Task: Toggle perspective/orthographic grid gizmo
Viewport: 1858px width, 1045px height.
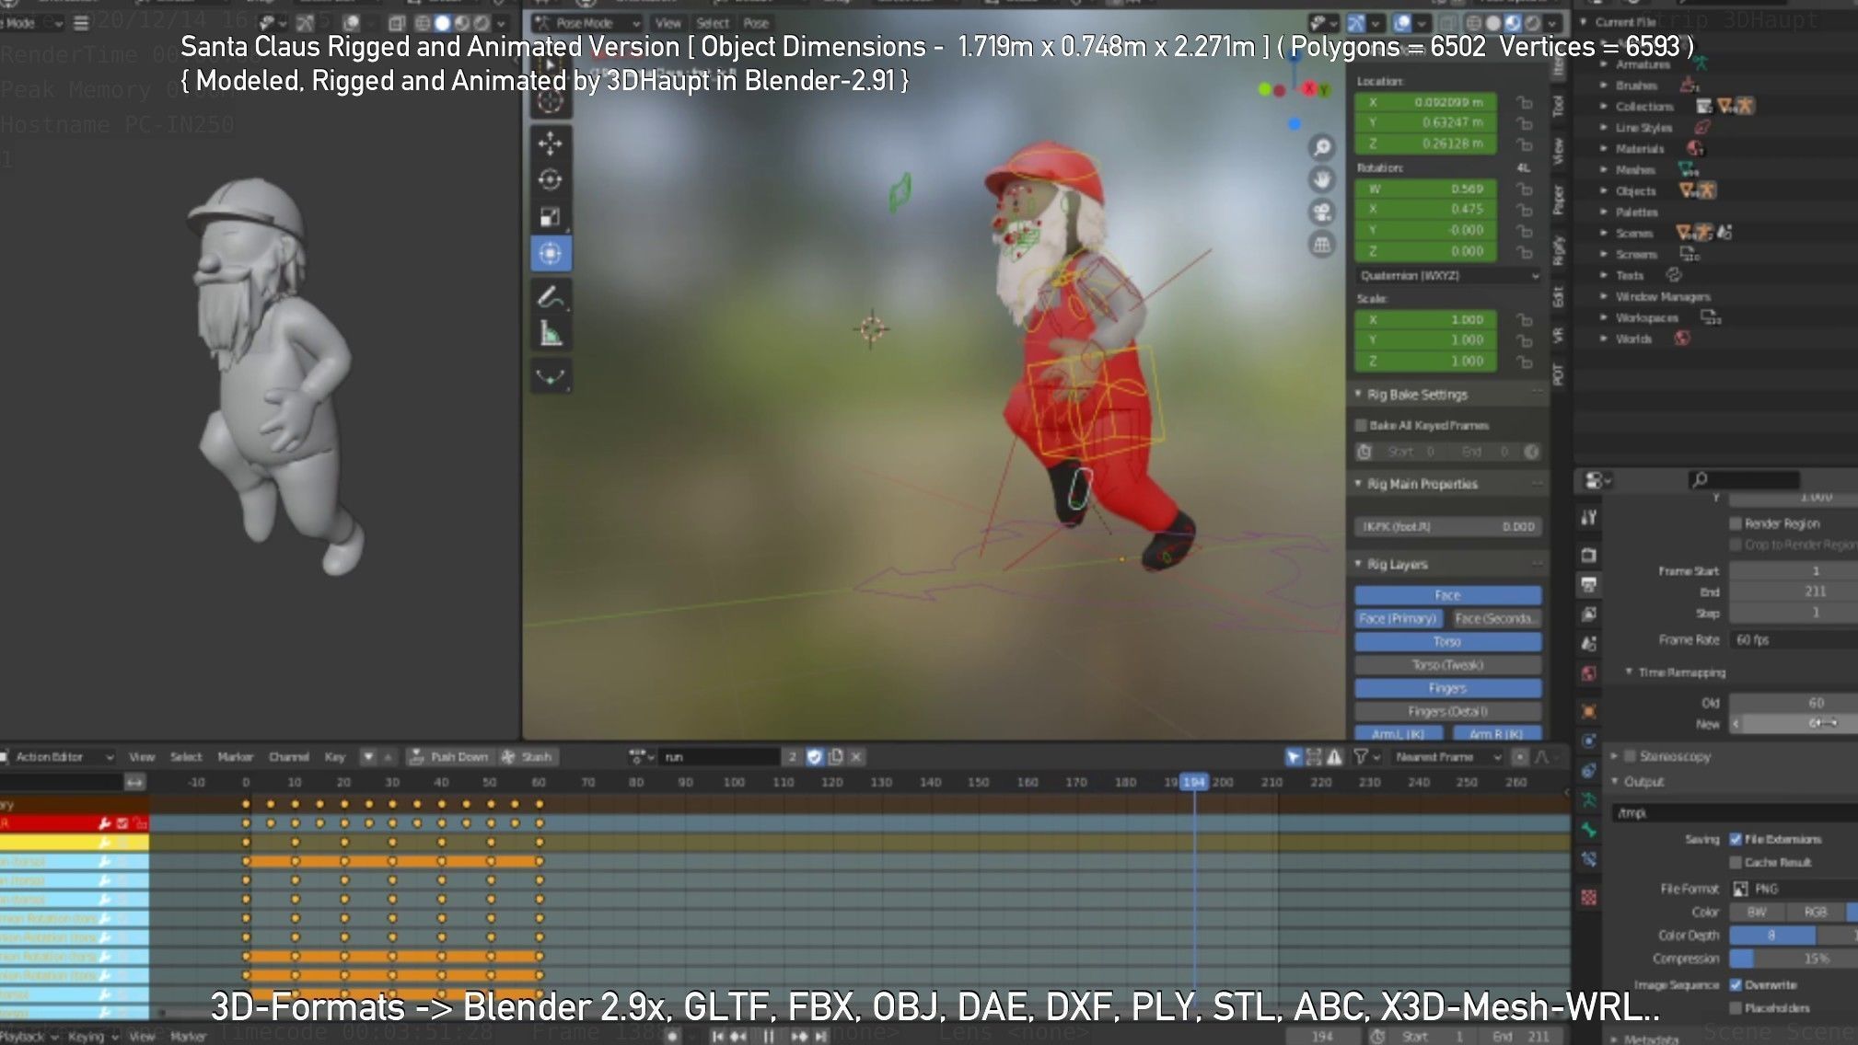Action: coord(1322,245)
